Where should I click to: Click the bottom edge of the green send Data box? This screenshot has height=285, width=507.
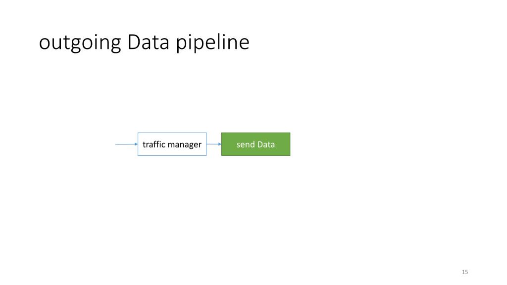(x=255, y=156)
